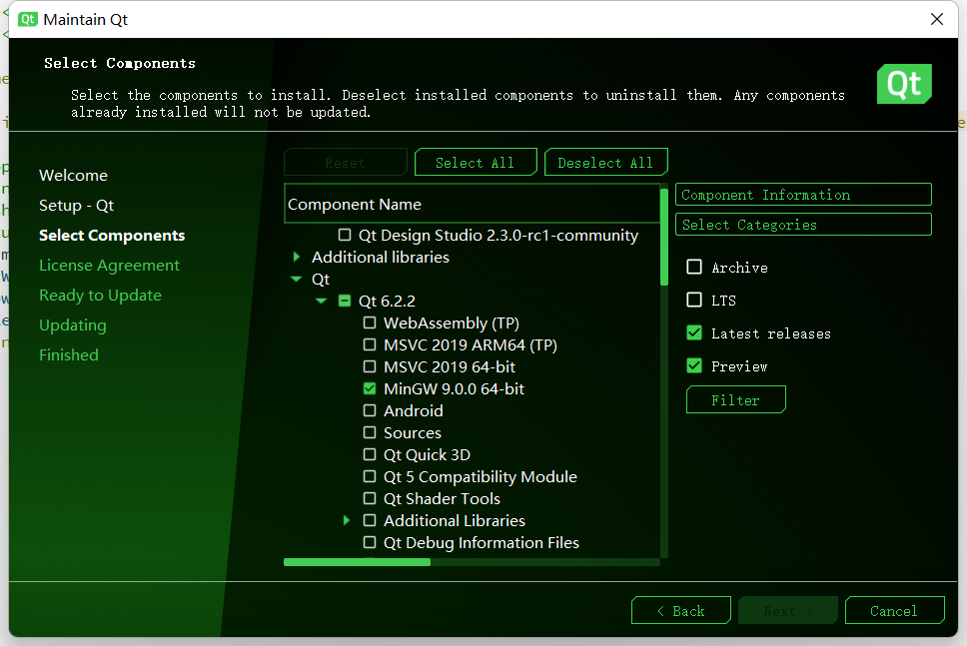
Task: Check Qt Design Studio 2.3.0-rc1-community
Action: coord(345,235)
